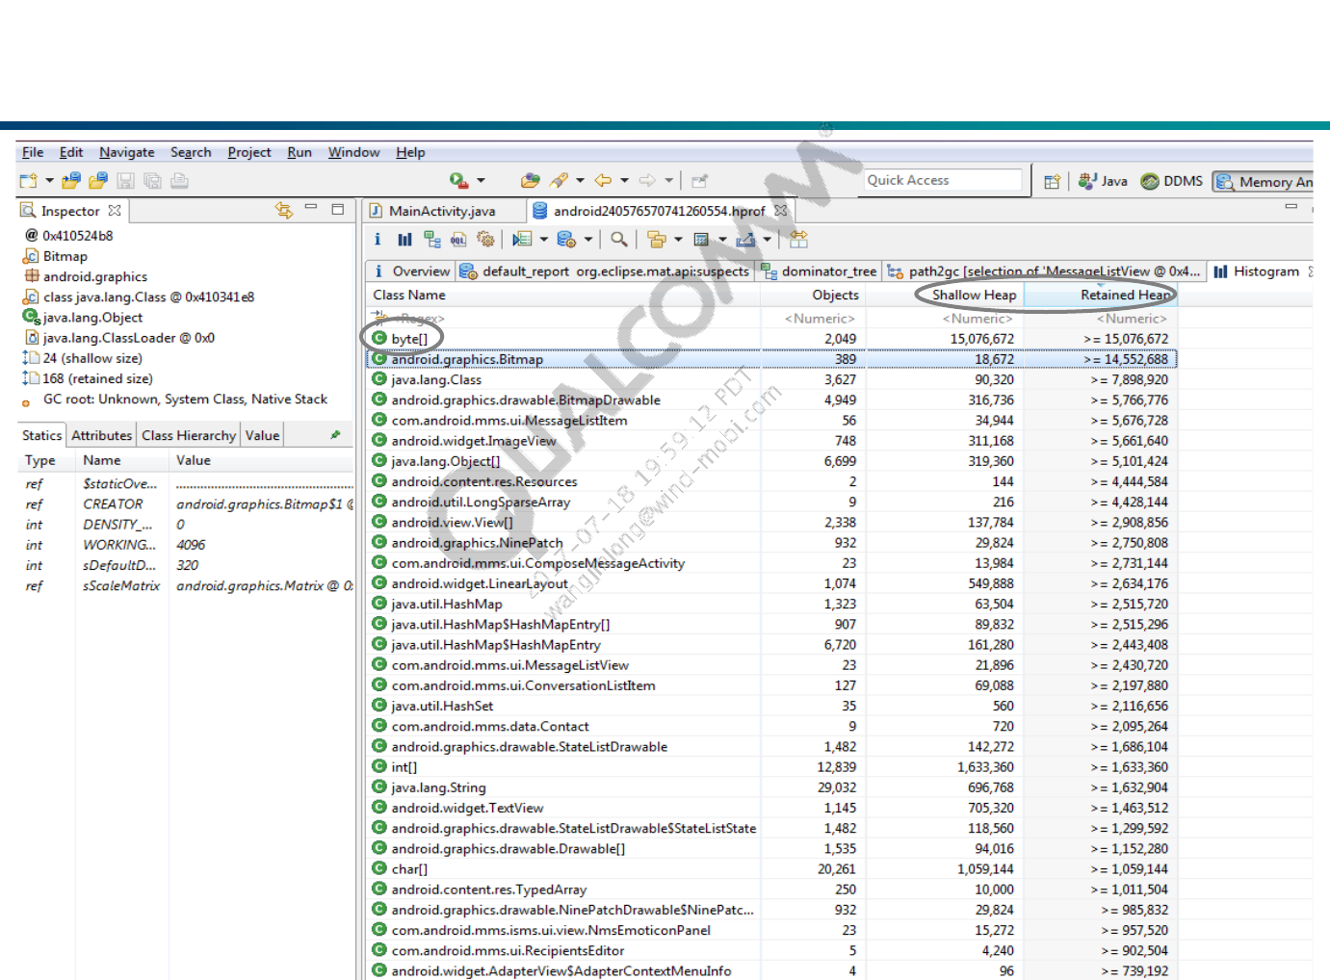Minimize the Inspector panel
This screenshot has width=1330, height=980.
coord(311,207)
